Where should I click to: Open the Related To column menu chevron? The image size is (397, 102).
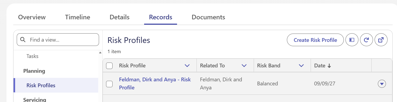click(x=244, y=66)
